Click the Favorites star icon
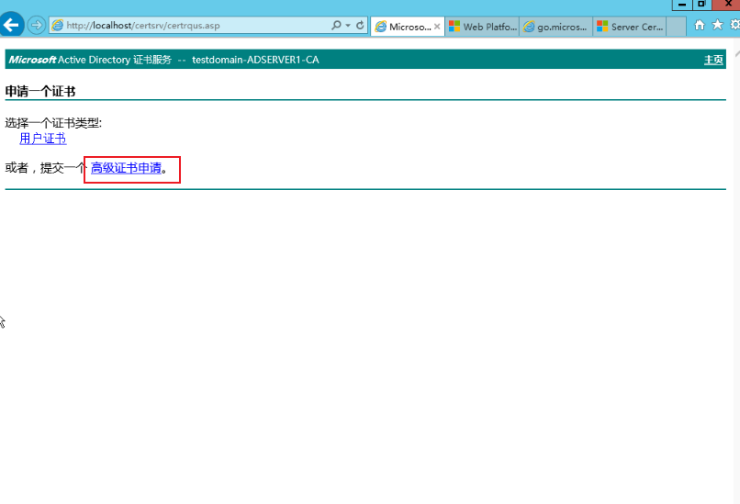Viewport: 740px width, 504px height. point(717,25)
